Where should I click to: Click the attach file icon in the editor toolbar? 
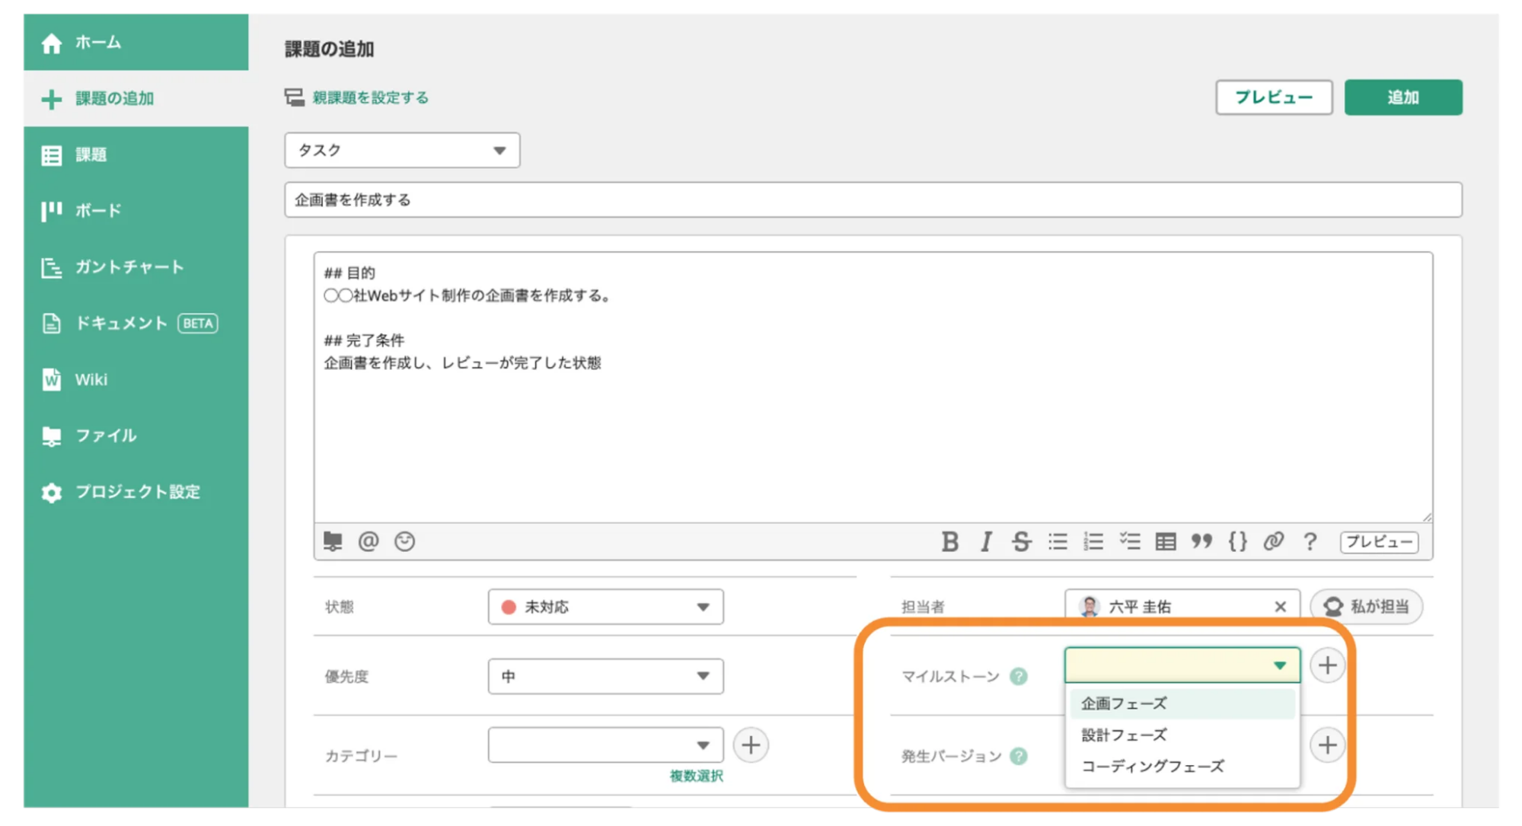click(x=333, y=541)
